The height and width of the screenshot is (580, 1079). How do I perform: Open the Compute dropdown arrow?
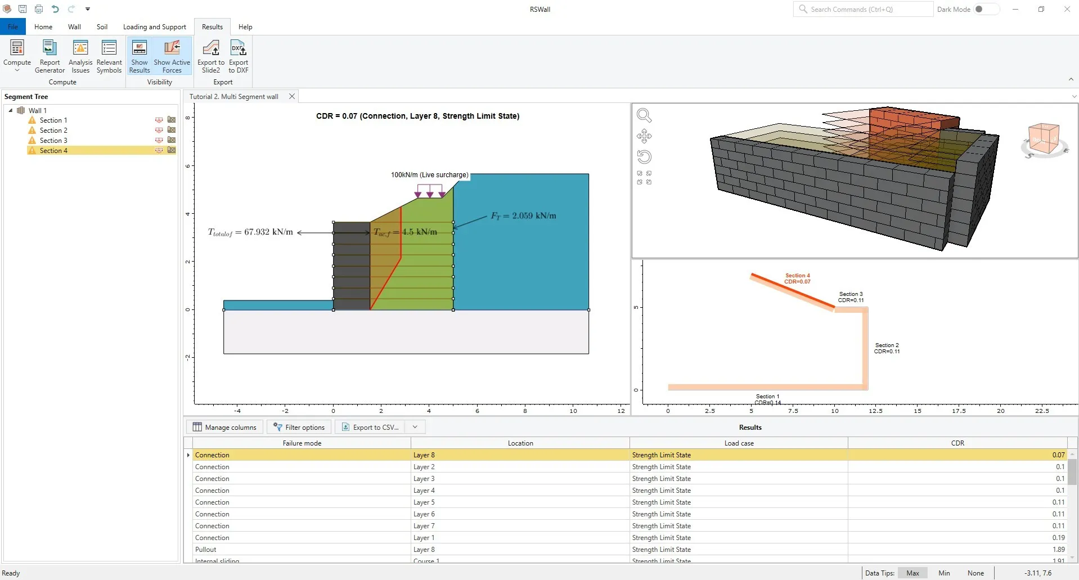tap(17, 71)
